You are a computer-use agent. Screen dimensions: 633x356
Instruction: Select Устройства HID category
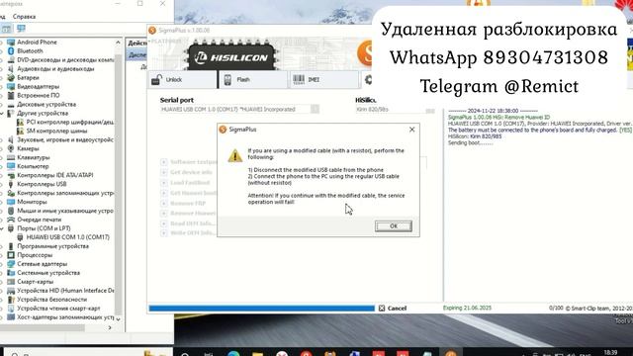pos(65,291)
